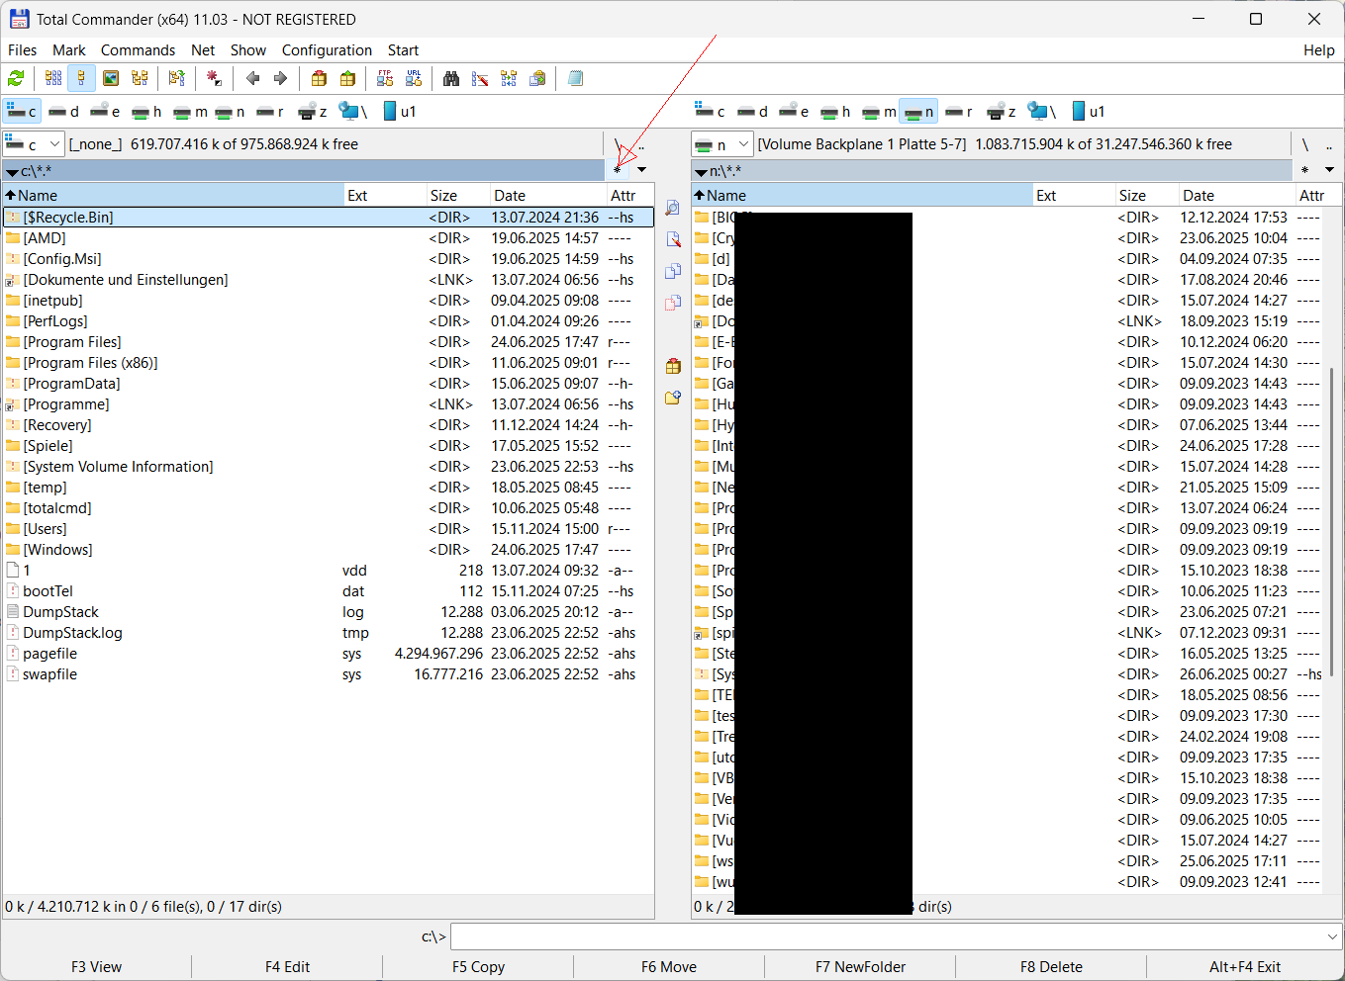Open right panel directory history dropdown arrow
1345x981 pixels.
click(x=1330, y=170)
